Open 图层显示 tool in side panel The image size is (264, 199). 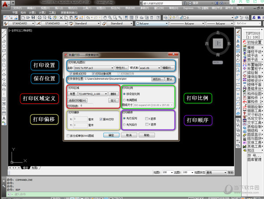[251, 133]
